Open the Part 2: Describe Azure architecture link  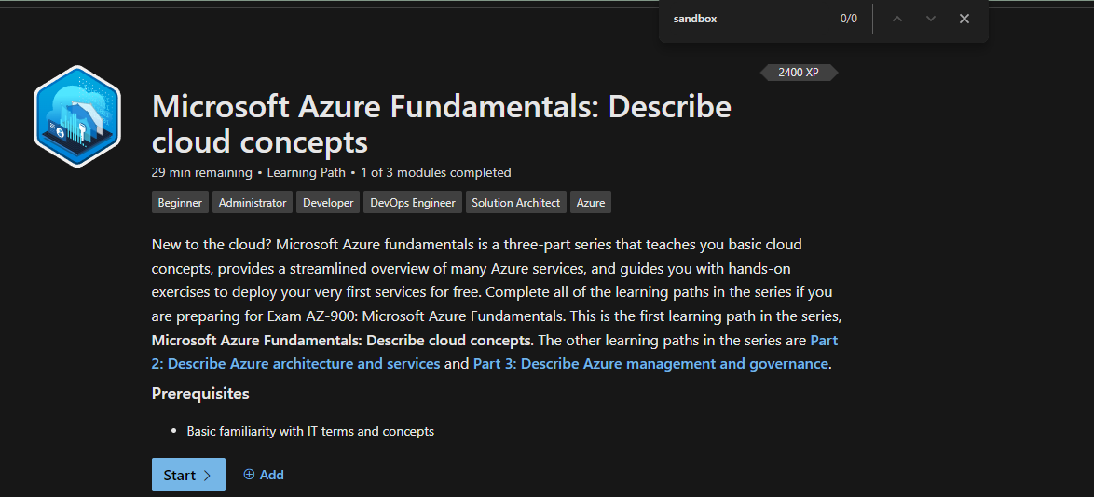[x=295, y=363]
